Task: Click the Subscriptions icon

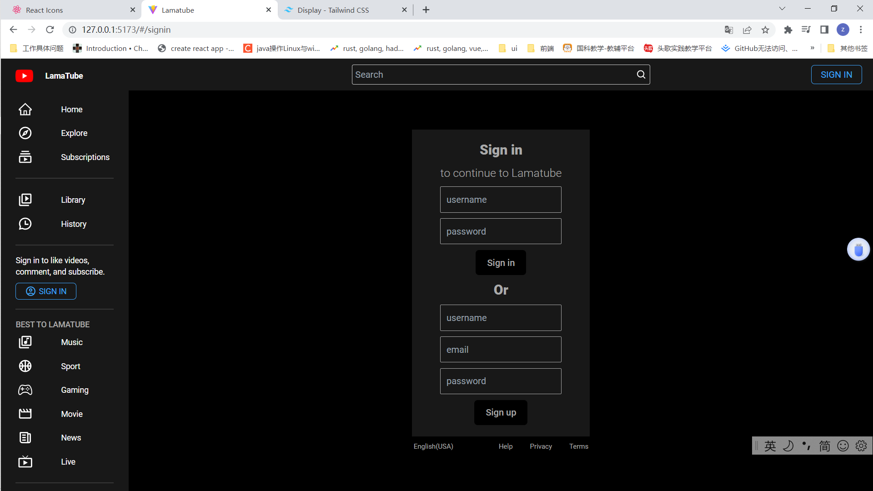Action: coord(25,157)
